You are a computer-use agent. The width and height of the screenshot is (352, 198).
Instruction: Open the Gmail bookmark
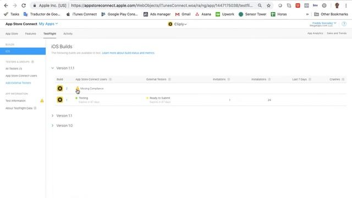tap(183, 14)
